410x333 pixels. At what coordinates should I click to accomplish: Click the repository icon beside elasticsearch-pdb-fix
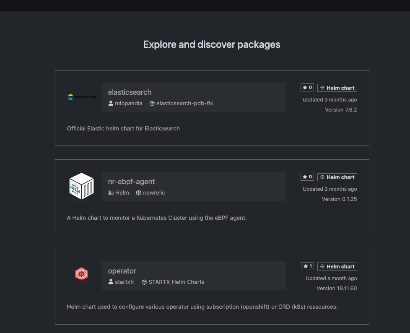click(x=152, y=103)
